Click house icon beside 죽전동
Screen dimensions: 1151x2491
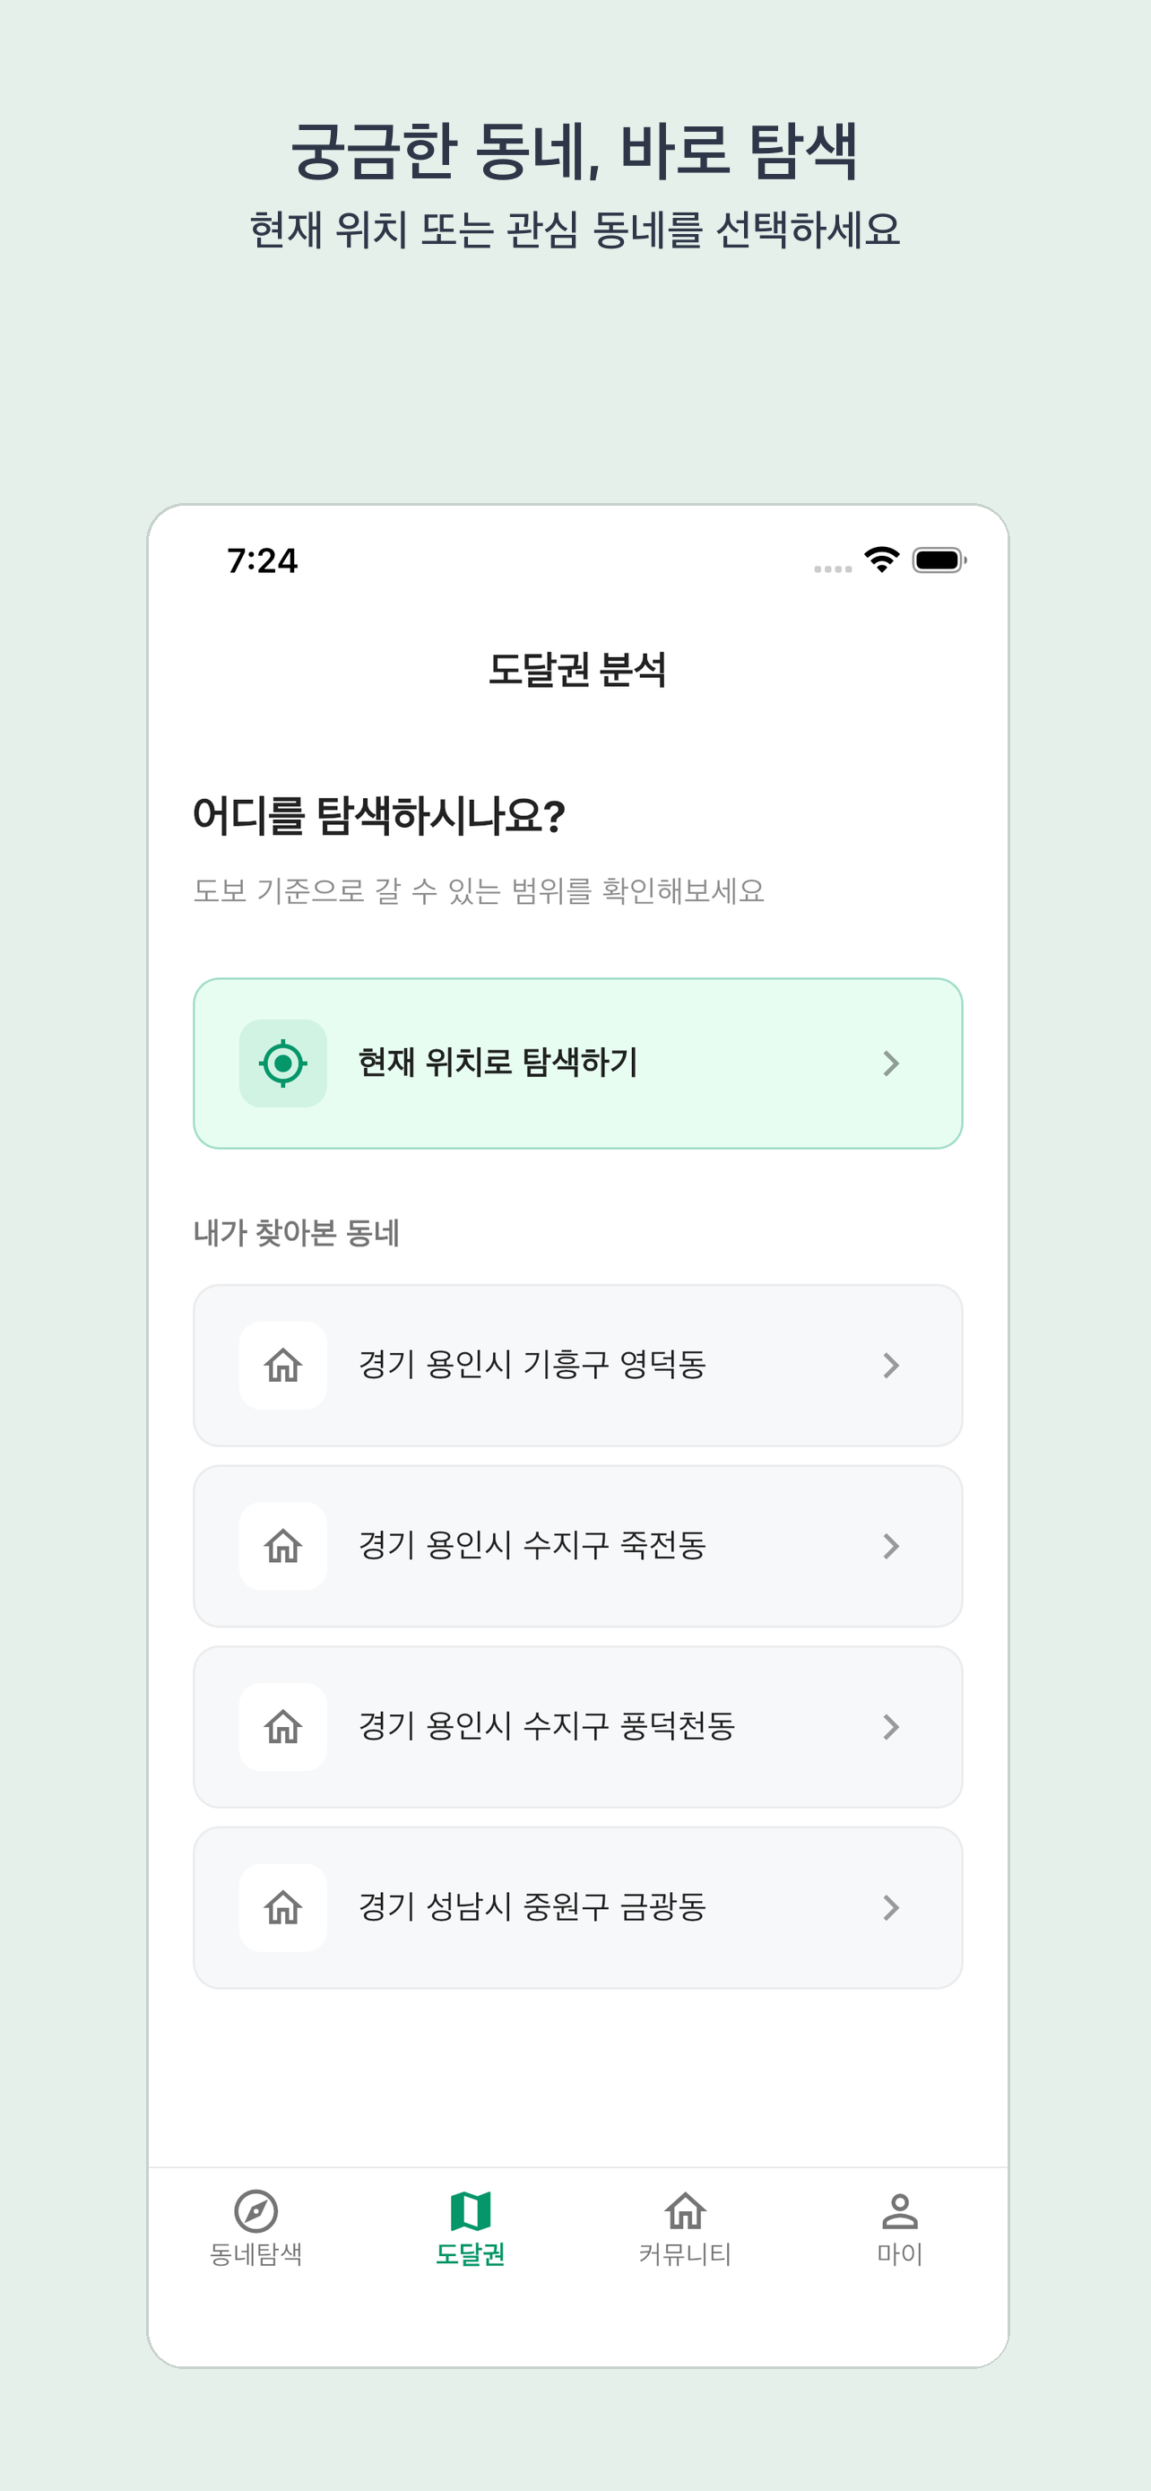(x=282, y=1545)
